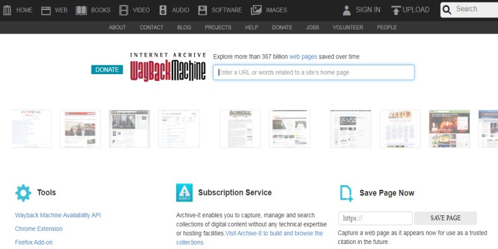Open the AUDIO section label
This screenshot has height=249, width=498.
tap(181, 10)
